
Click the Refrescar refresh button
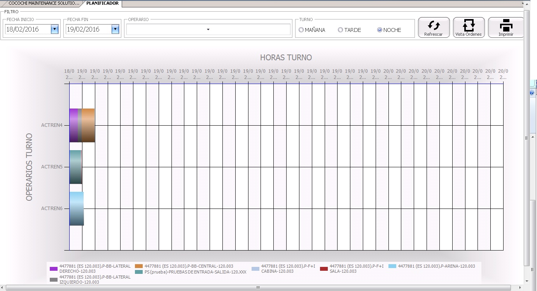[434, 28]
